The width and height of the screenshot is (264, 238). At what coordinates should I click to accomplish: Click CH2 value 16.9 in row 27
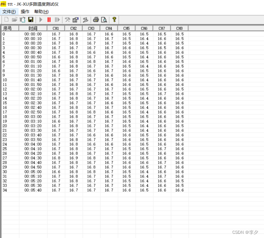pyautogui.click(x=74, y=158)
